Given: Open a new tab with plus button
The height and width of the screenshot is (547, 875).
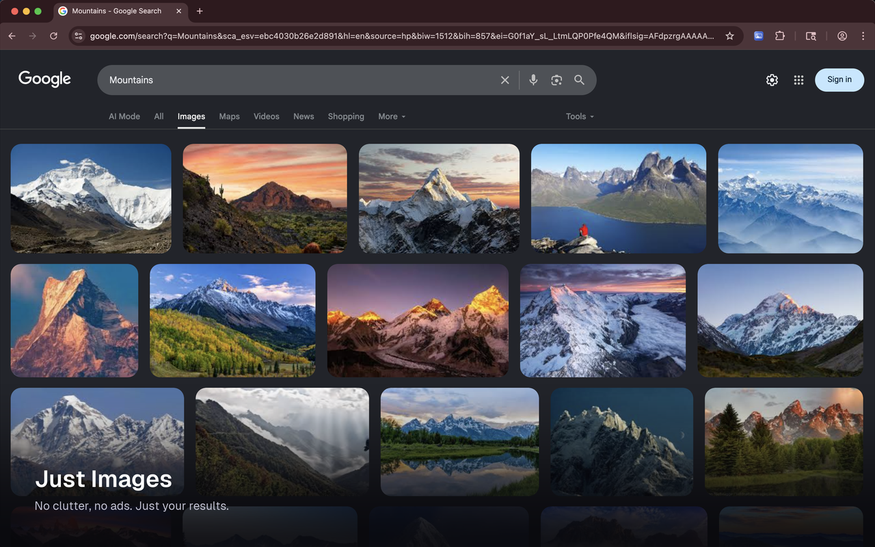Looking at the screenshot, I should point(200,11).
